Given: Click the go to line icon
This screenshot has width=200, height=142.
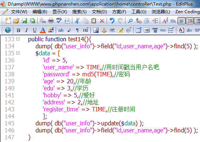Looking at the screenshot, I should point(155,21).
